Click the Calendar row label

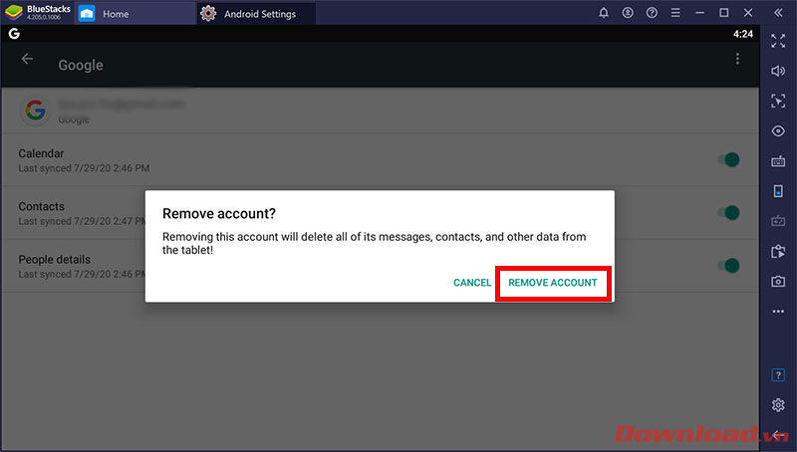(41, 153)
